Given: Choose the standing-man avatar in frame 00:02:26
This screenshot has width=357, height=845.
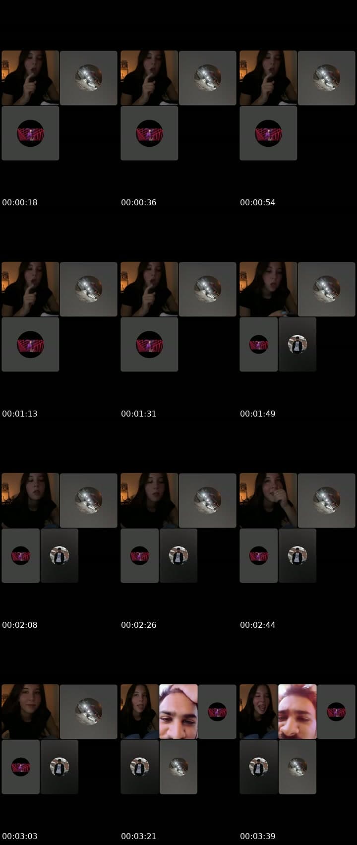Looking at the screenshot, I should click(x=178, y=556).
